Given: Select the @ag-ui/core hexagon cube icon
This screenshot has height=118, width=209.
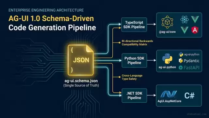Looking at the screenshot, I should pyautogui.click(x=167, y=22).
